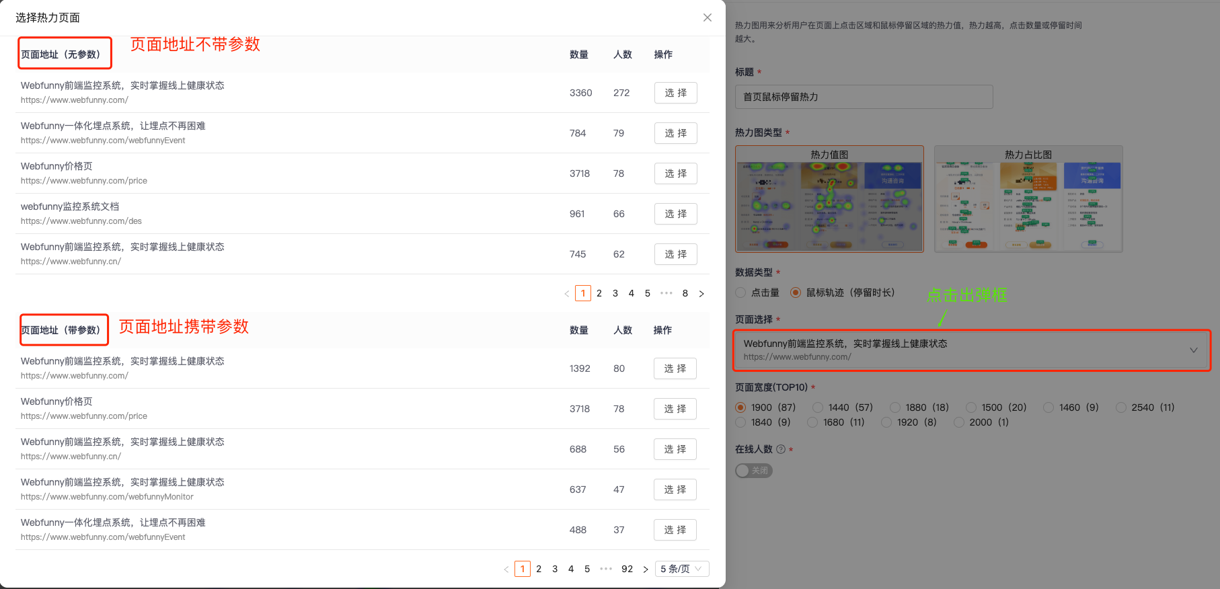The height and width of the screenshot is (589, 1220).
Task: Click 数量 header in top table
Action: click(x=579, y=54)
